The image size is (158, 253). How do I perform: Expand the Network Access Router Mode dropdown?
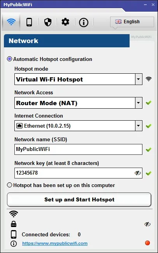tap(79, 103)
